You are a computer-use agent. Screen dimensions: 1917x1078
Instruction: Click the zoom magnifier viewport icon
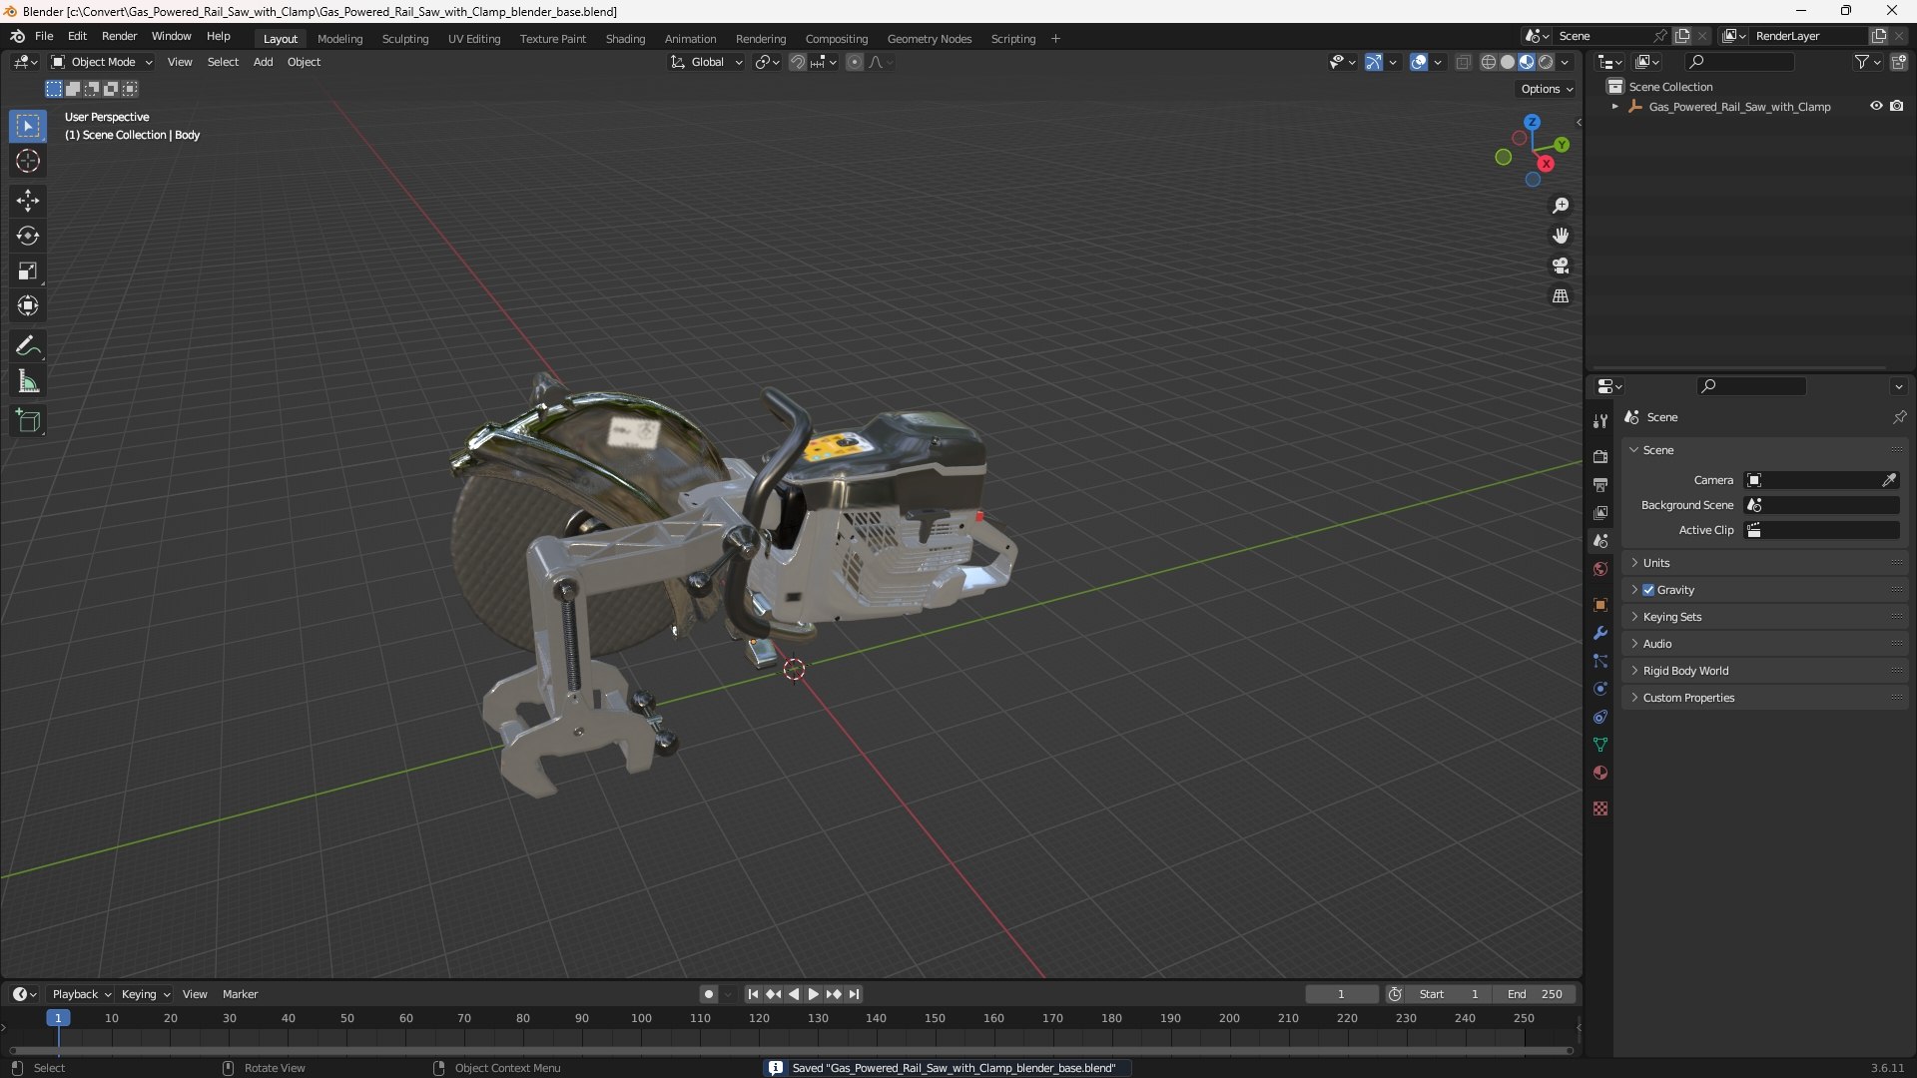click(1561, 206)
